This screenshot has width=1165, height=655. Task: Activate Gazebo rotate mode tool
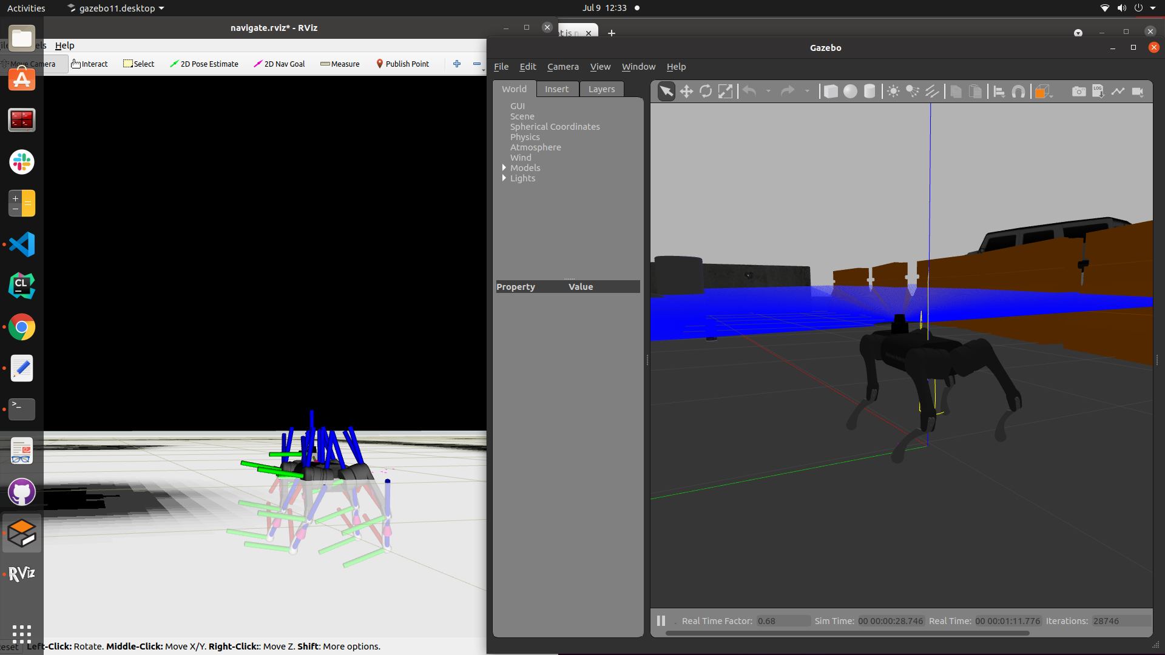coord(706,92)
